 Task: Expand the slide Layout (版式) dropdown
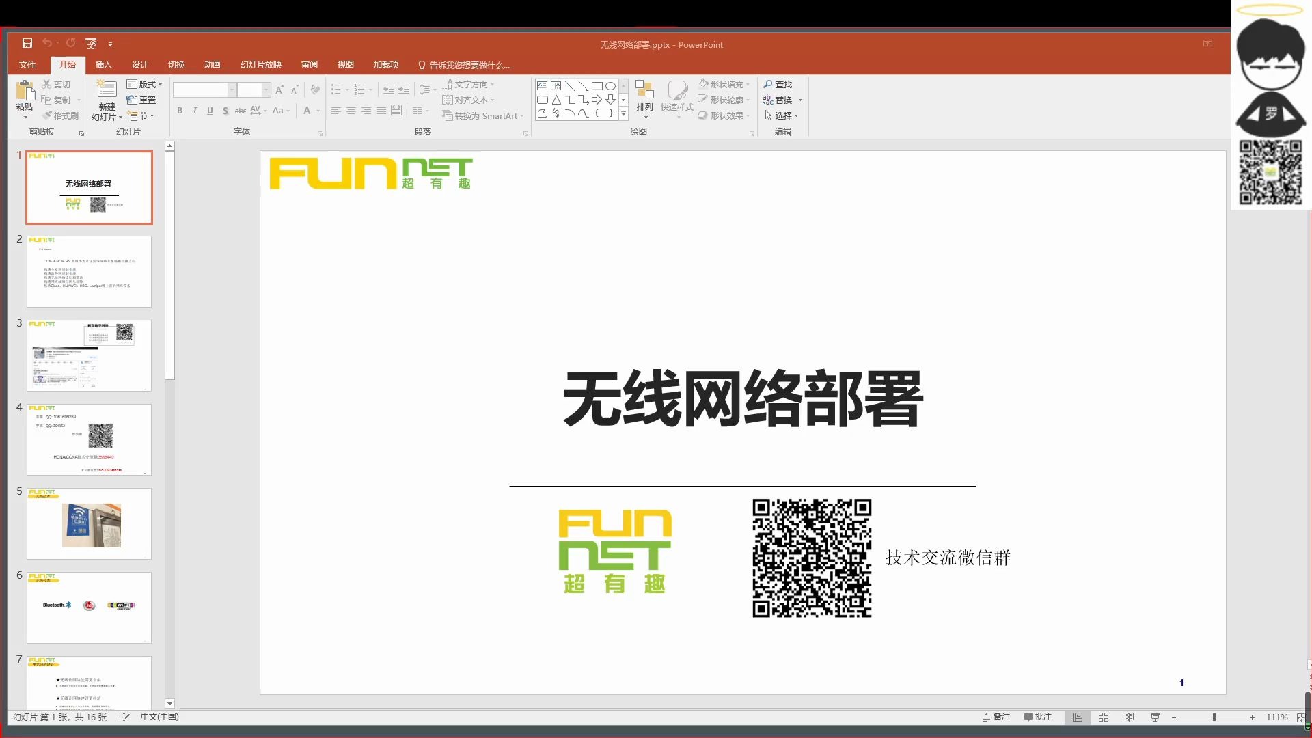(x=145, y=84)
